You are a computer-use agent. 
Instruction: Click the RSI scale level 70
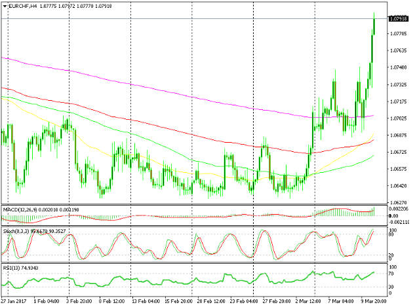coord(392,274)
